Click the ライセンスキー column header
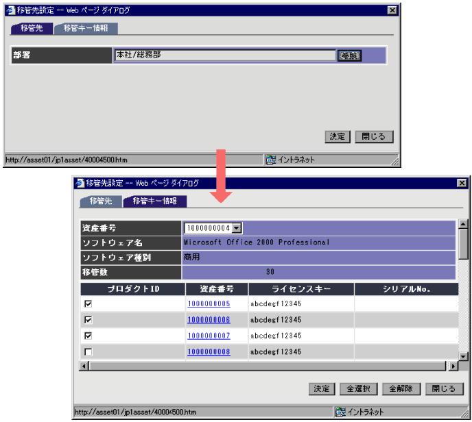The width and height of the screenshot is (472, 422). [x=301, y=289]
